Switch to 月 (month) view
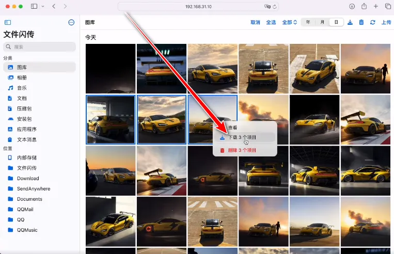The image size is (394, 254). click(x=322, y=22)
